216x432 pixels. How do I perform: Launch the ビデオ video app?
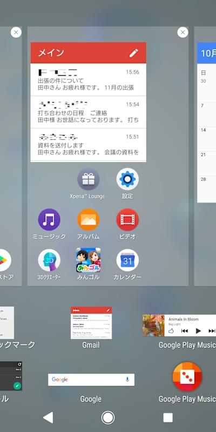[127, 220]
